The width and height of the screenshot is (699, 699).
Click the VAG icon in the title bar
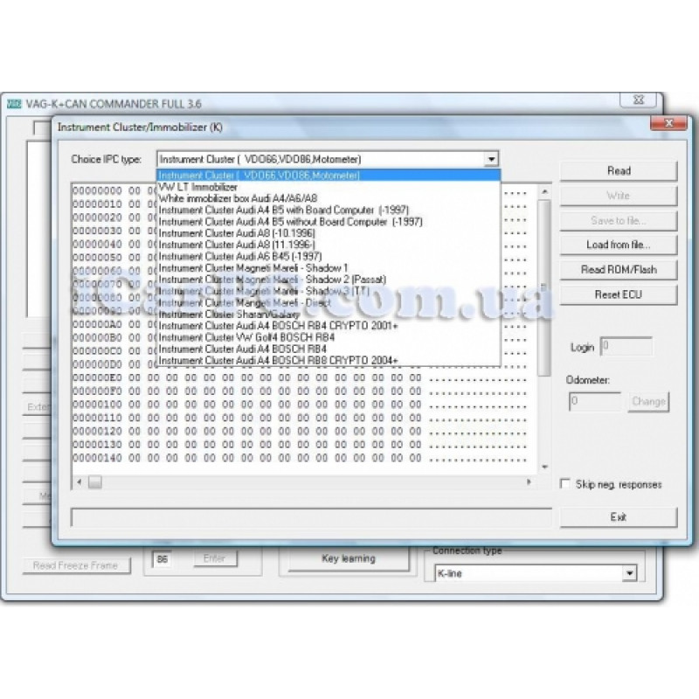(14, 103)
